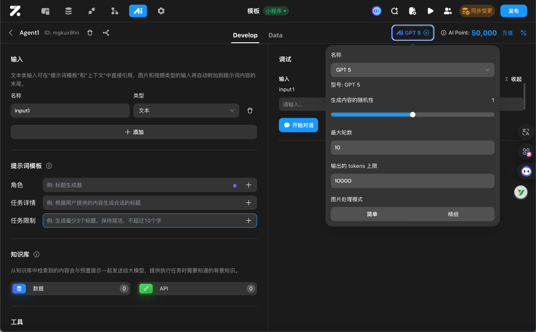Click the purple dot in 角色 field
This screenshot has width=536, height=332.
[234, 186]
